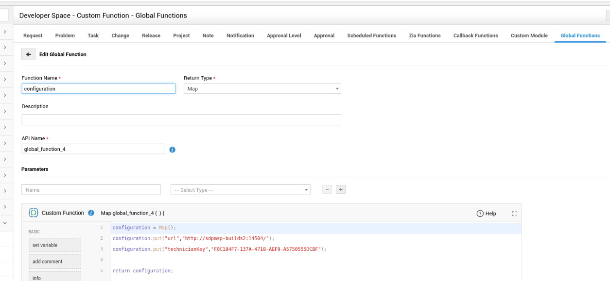Image resolution: width=610 pixels, height=281 pixels.
Task: Open the Return Type dropdown
Action: click(x=262, y=89)
